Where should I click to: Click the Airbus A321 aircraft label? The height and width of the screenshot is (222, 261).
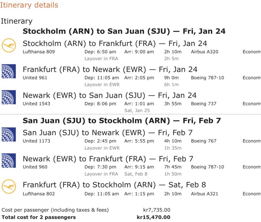204,194
